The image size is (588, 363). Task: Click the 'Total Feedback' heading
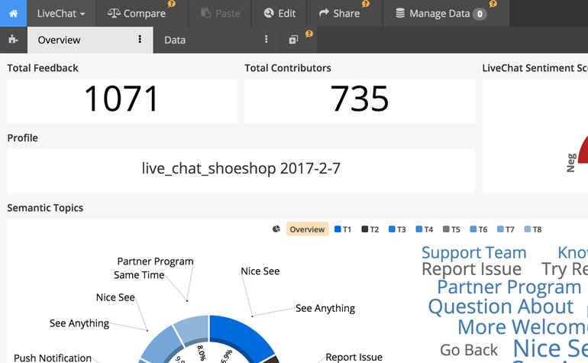43,68
